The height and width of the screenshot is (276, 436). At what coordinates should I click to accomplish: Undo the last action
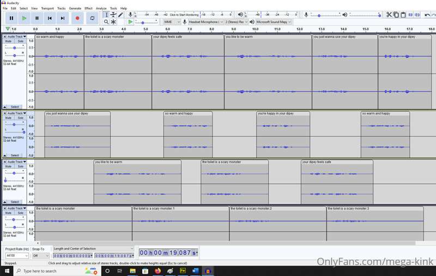click(427, 15)
